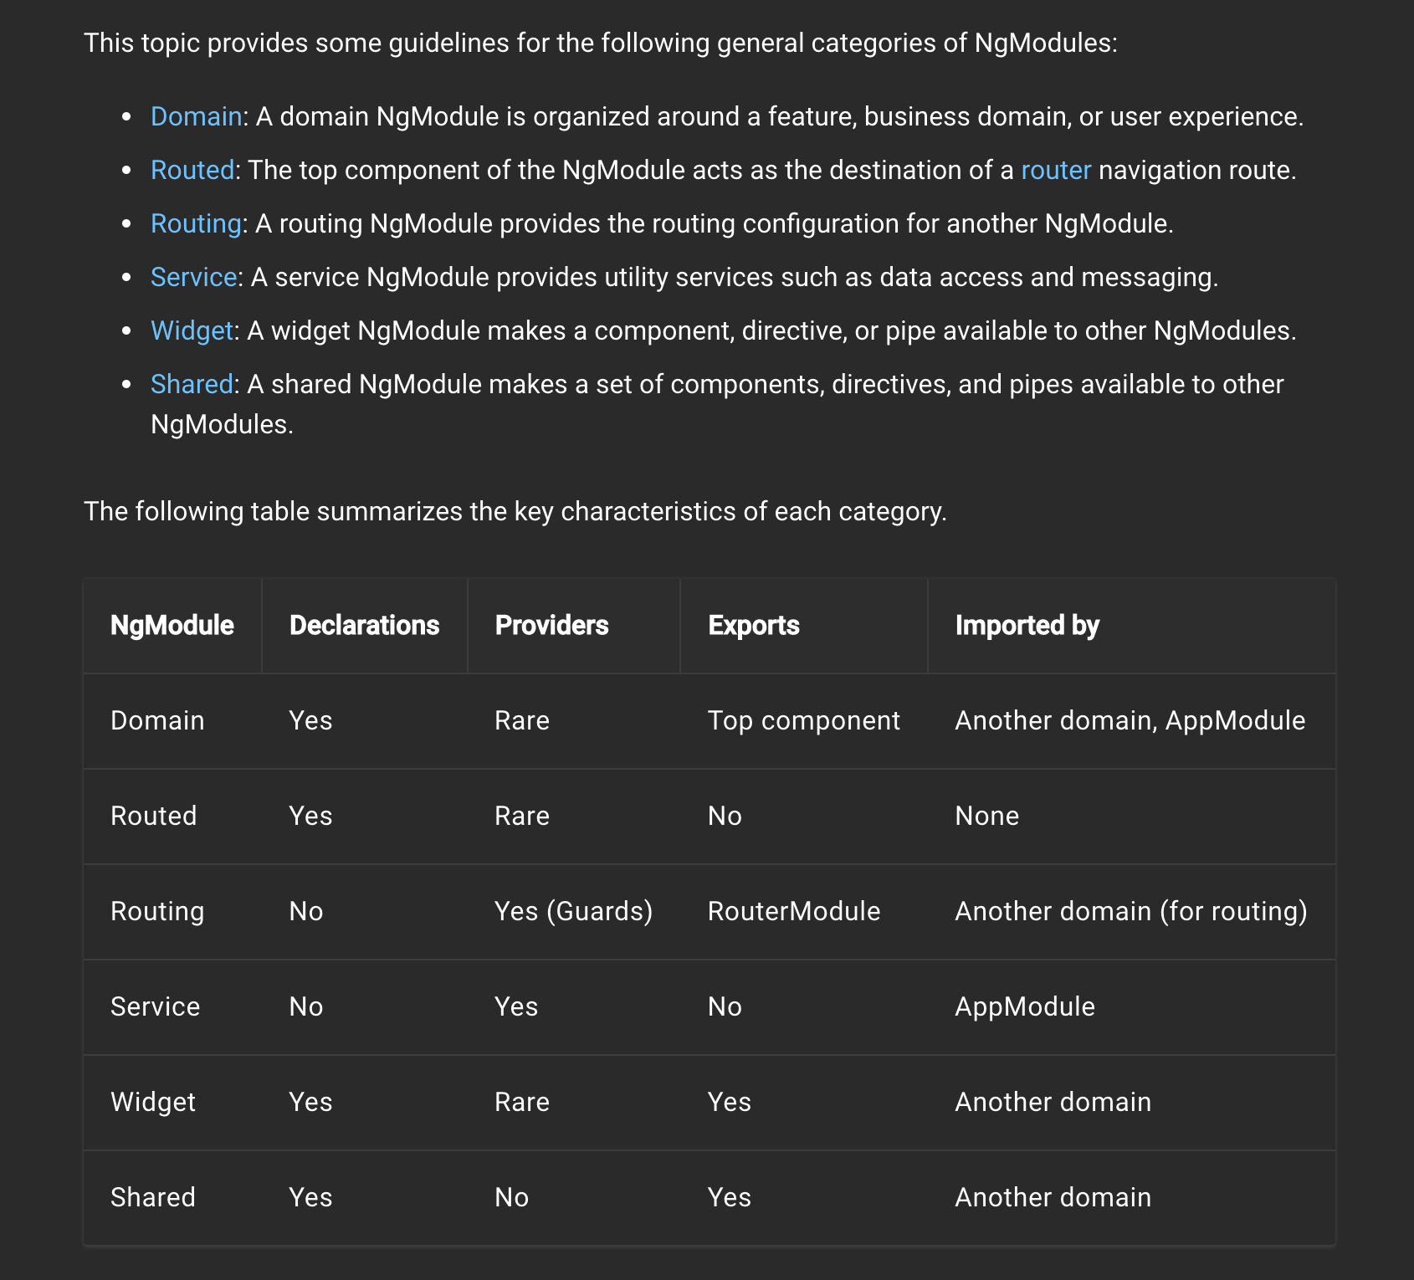The width and height of the screenshot is (1414, 1280).
Task: Open the Widget link in the bulleted list
Action: click(x=192, y=330)
